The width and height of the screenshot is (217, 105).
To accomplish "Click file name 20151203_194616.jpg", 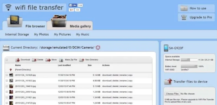I will tap(25, 86).
